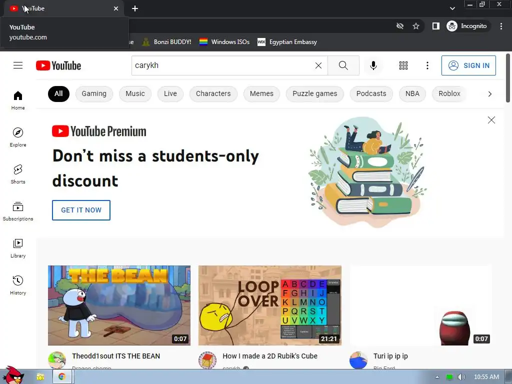Start voice search with the microphone
Screen dimensions: 512x384
[373, 65]
